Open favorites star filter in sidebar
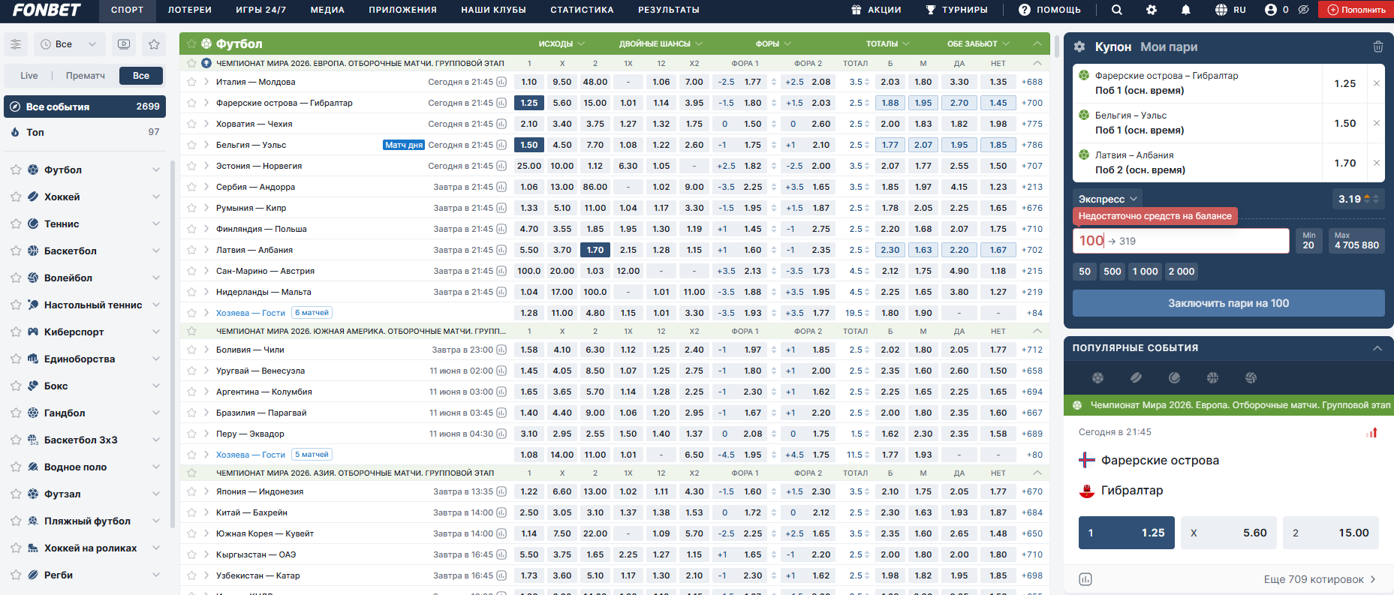1394x595 pixels. 154,44
